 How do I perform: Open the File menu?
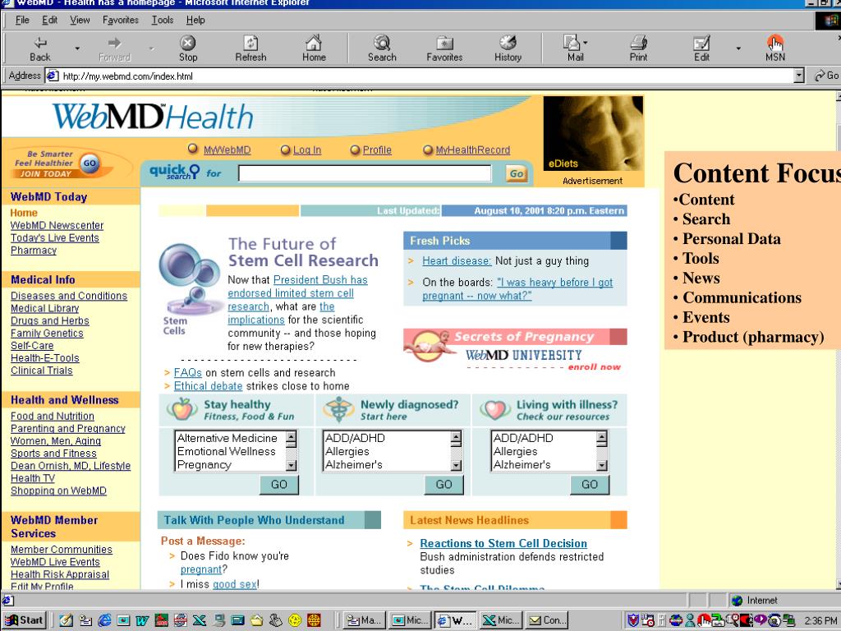click(x=22, y=20)
